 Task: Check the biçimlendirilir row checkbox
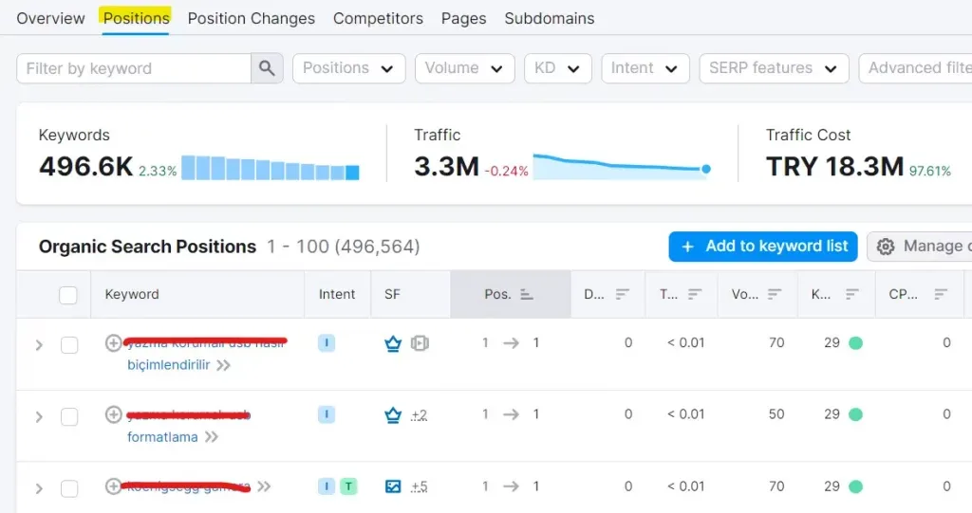pyautogui.click(x=69, y=345)
